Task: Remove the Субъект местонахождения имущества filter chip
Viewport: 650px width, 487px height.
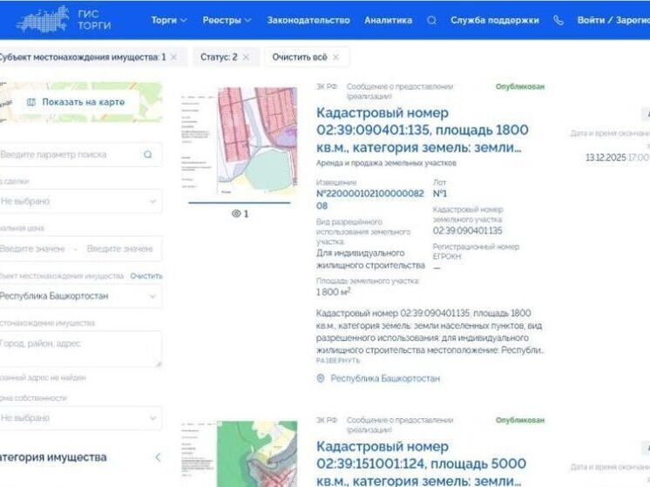Action: click(173, 57)
